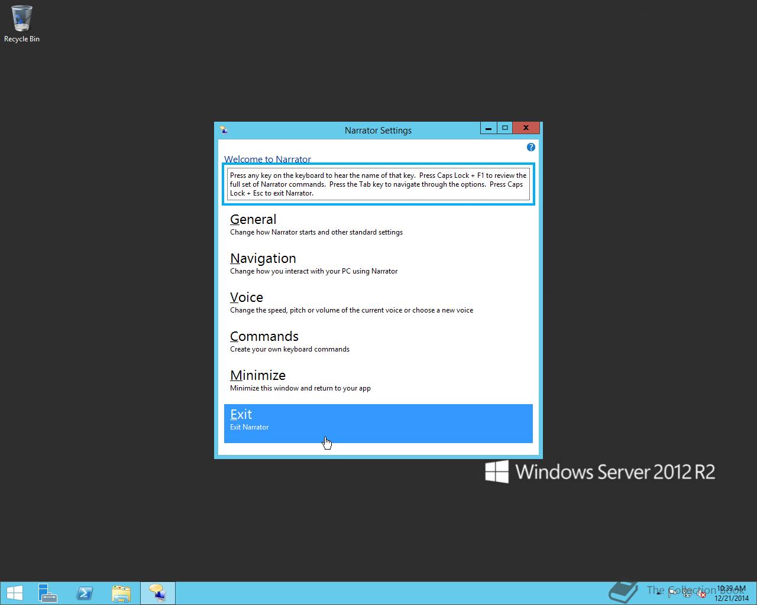The width and height of the screenshot is (757, 605).
Task: Open the taskbar clock showing 10:39 AM
Action: tap(732, 593)
